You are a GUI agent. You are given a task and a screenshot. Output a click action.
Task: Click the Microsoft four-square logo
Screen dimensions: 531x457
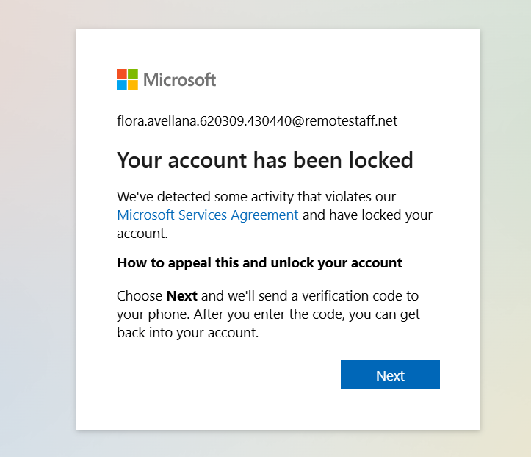point(127,79)
